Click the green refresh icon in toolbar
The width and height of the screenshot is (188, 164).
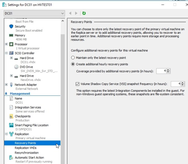(x=84, y=13)
